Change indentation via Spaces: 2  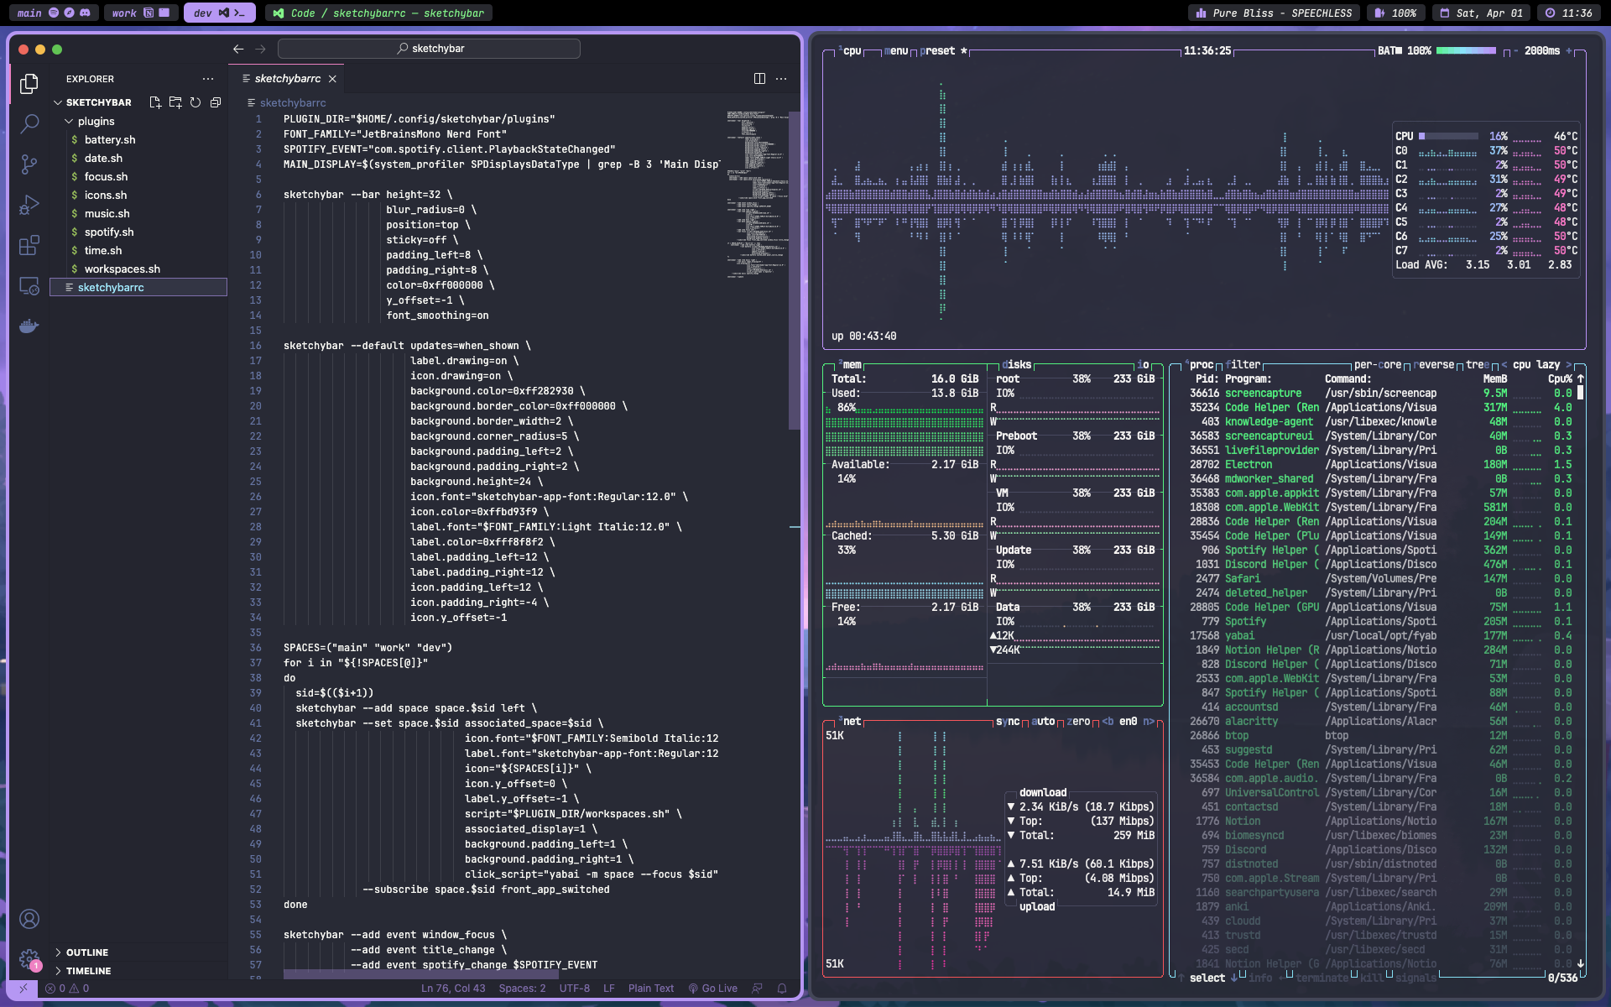(522, 989)
